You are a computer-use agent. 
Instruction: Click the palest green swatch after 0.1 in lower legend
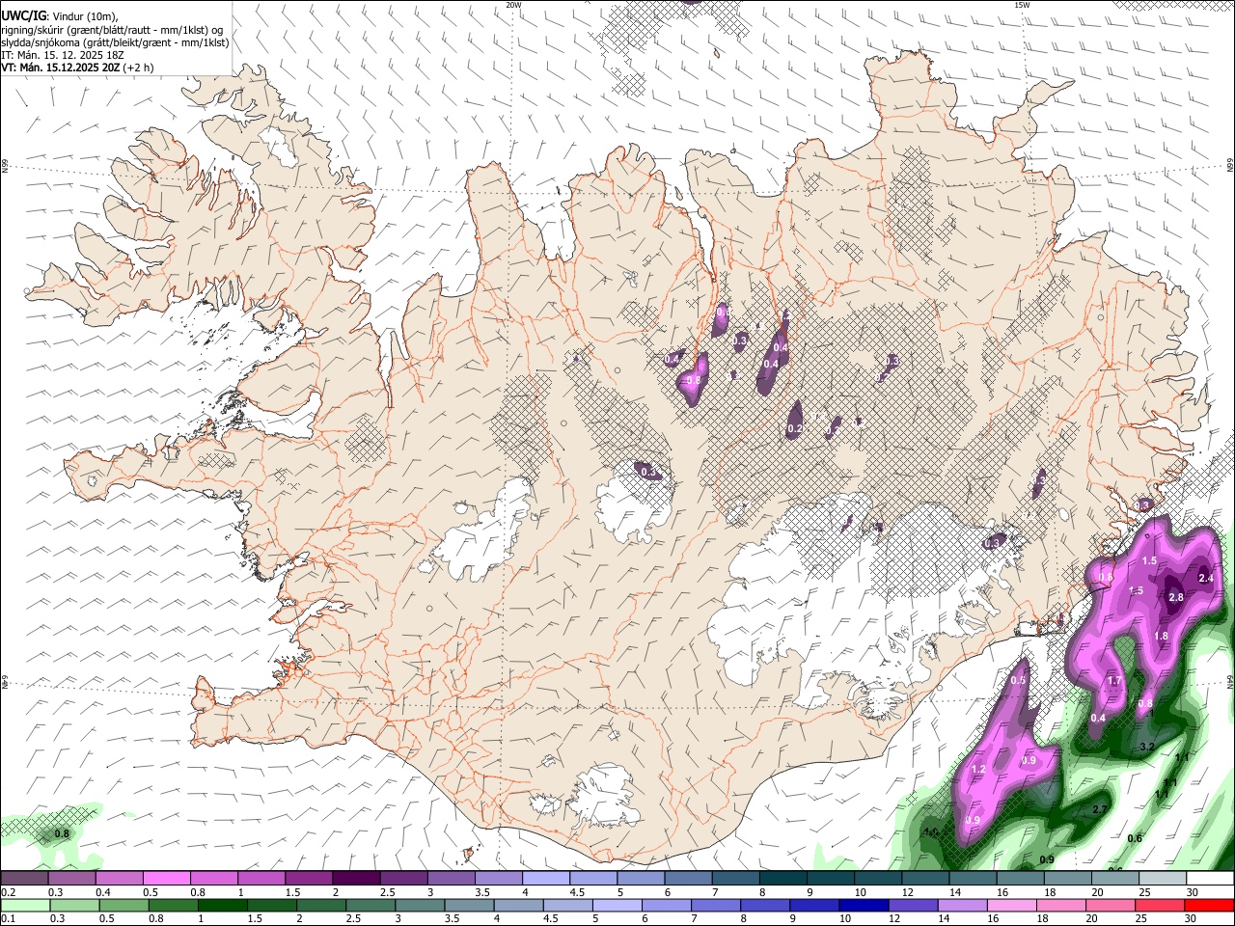[24, 906]
